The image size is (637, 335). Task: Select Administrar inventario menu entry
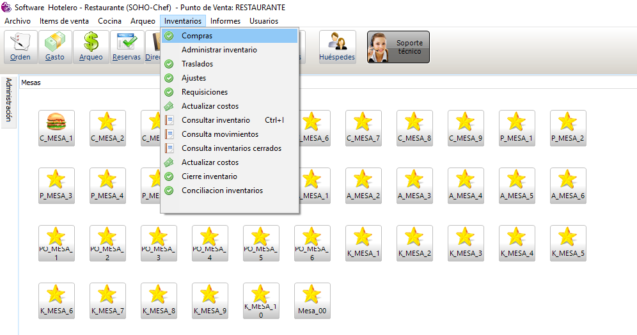(219, 50)
